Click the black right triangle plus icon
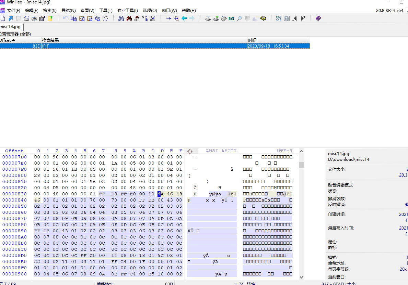The width and height of the screenshot is (408, 285). (x=303, y=18)
